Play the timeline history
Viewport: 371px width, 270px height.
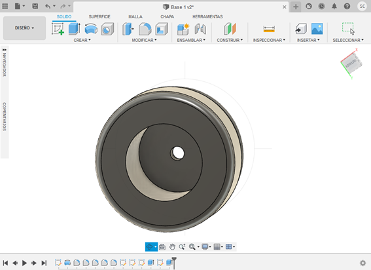24,263
